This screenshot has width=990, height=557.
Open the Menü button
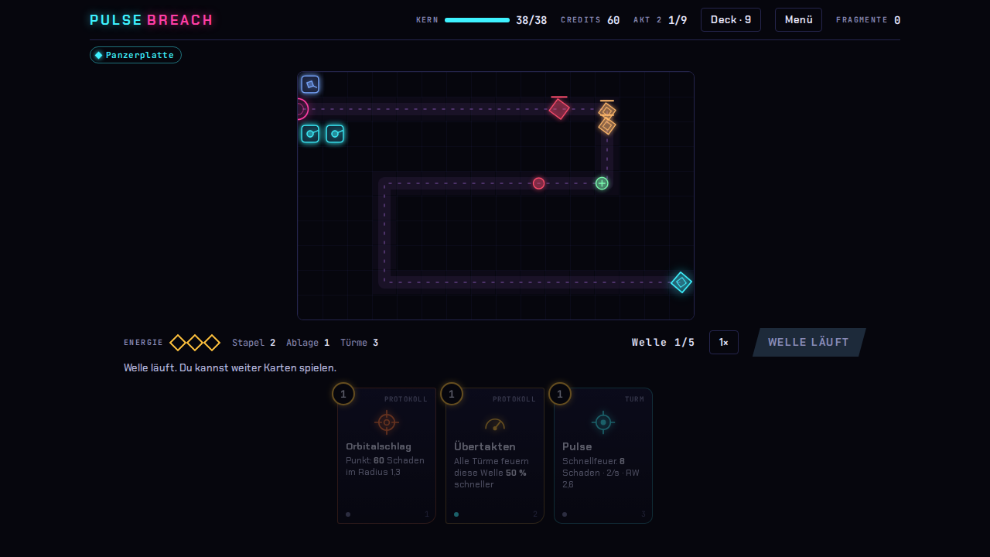(798, 19)
